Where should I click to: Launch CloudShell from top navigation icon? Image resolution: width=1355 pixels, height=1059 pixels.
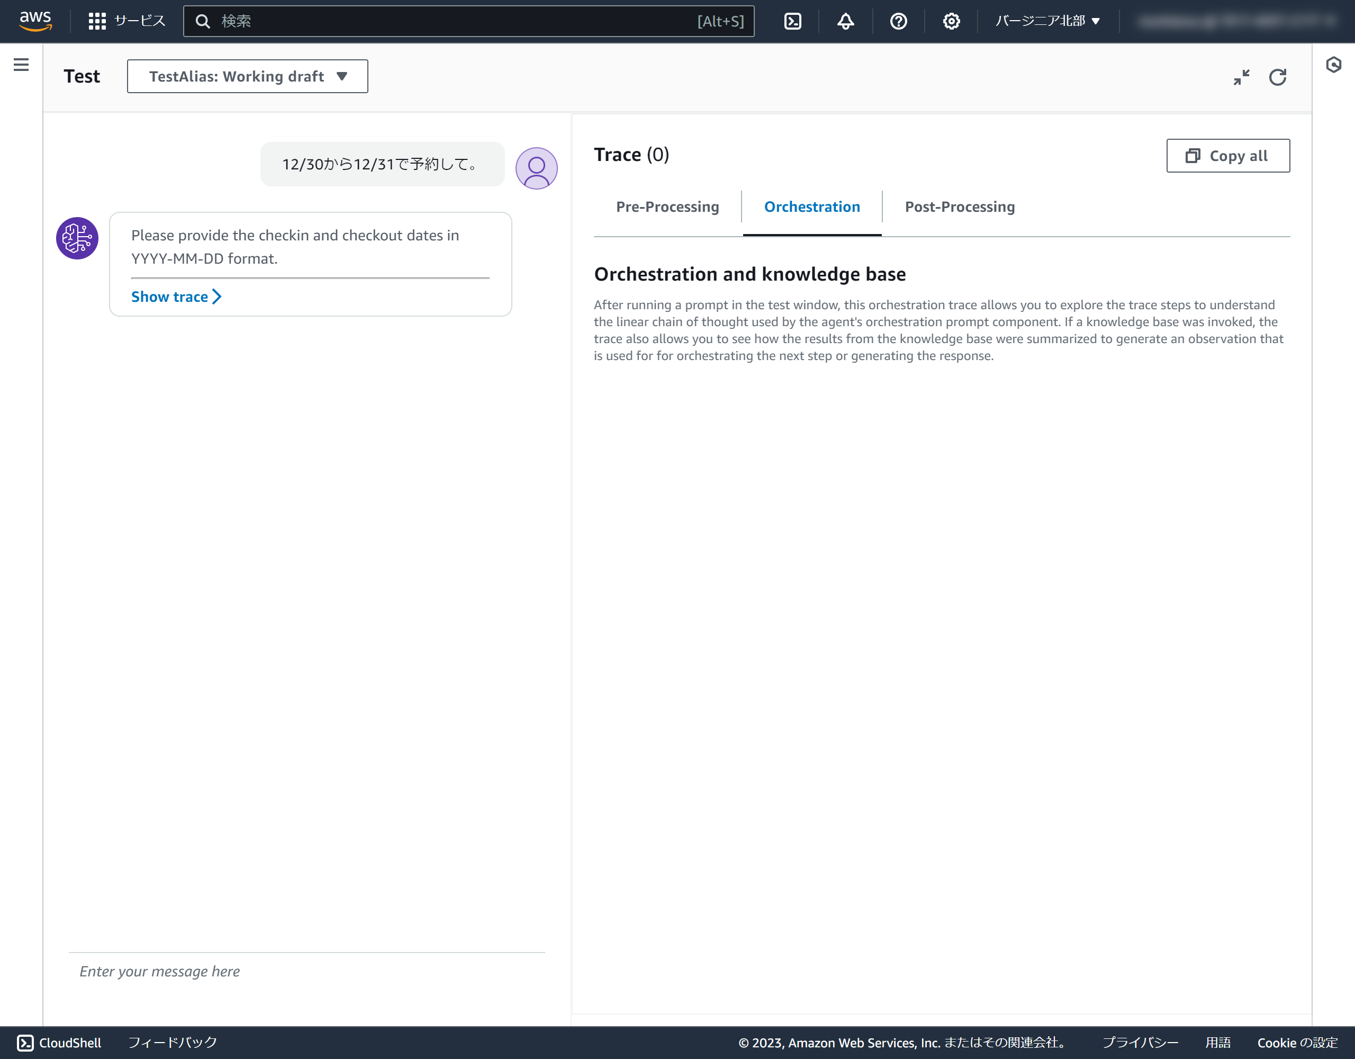[792, 21]
